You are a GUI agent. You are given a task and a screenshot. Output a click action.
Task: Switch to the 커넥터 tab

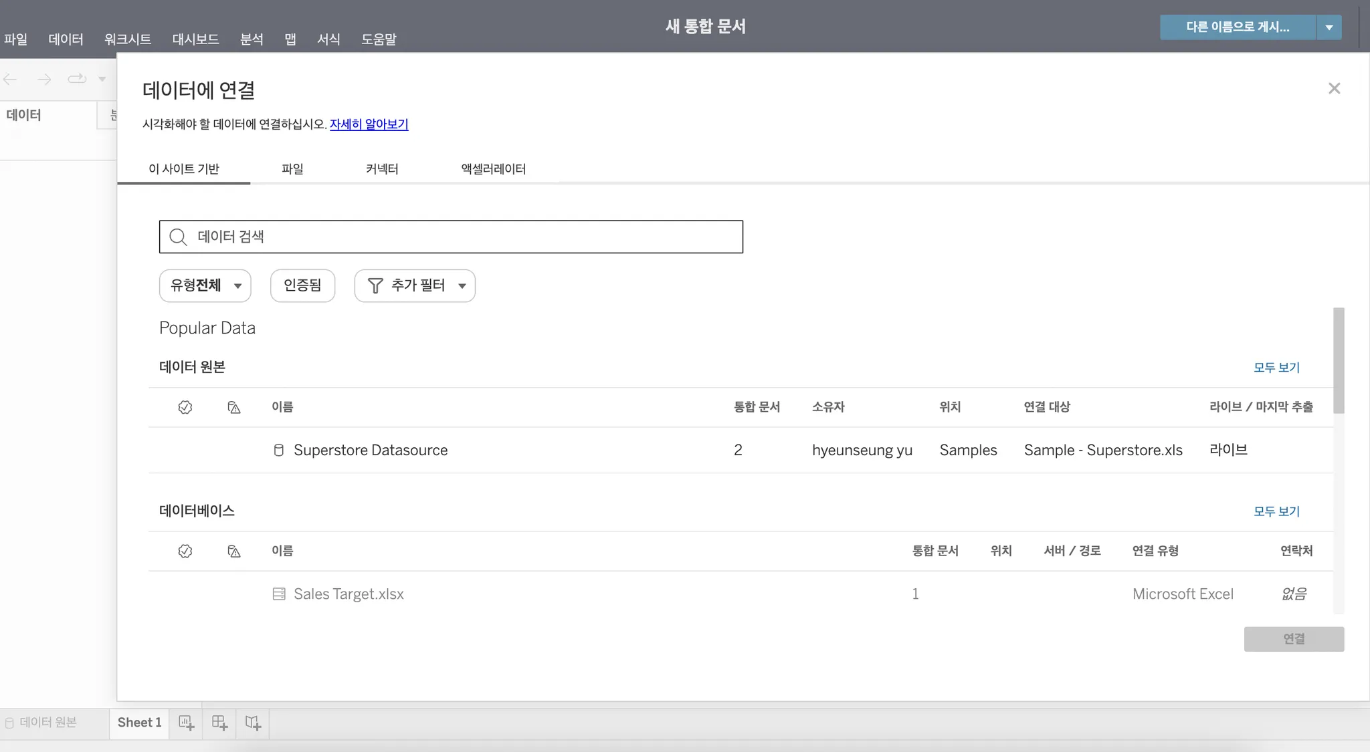pyautogui.click(x=382, y=169)
